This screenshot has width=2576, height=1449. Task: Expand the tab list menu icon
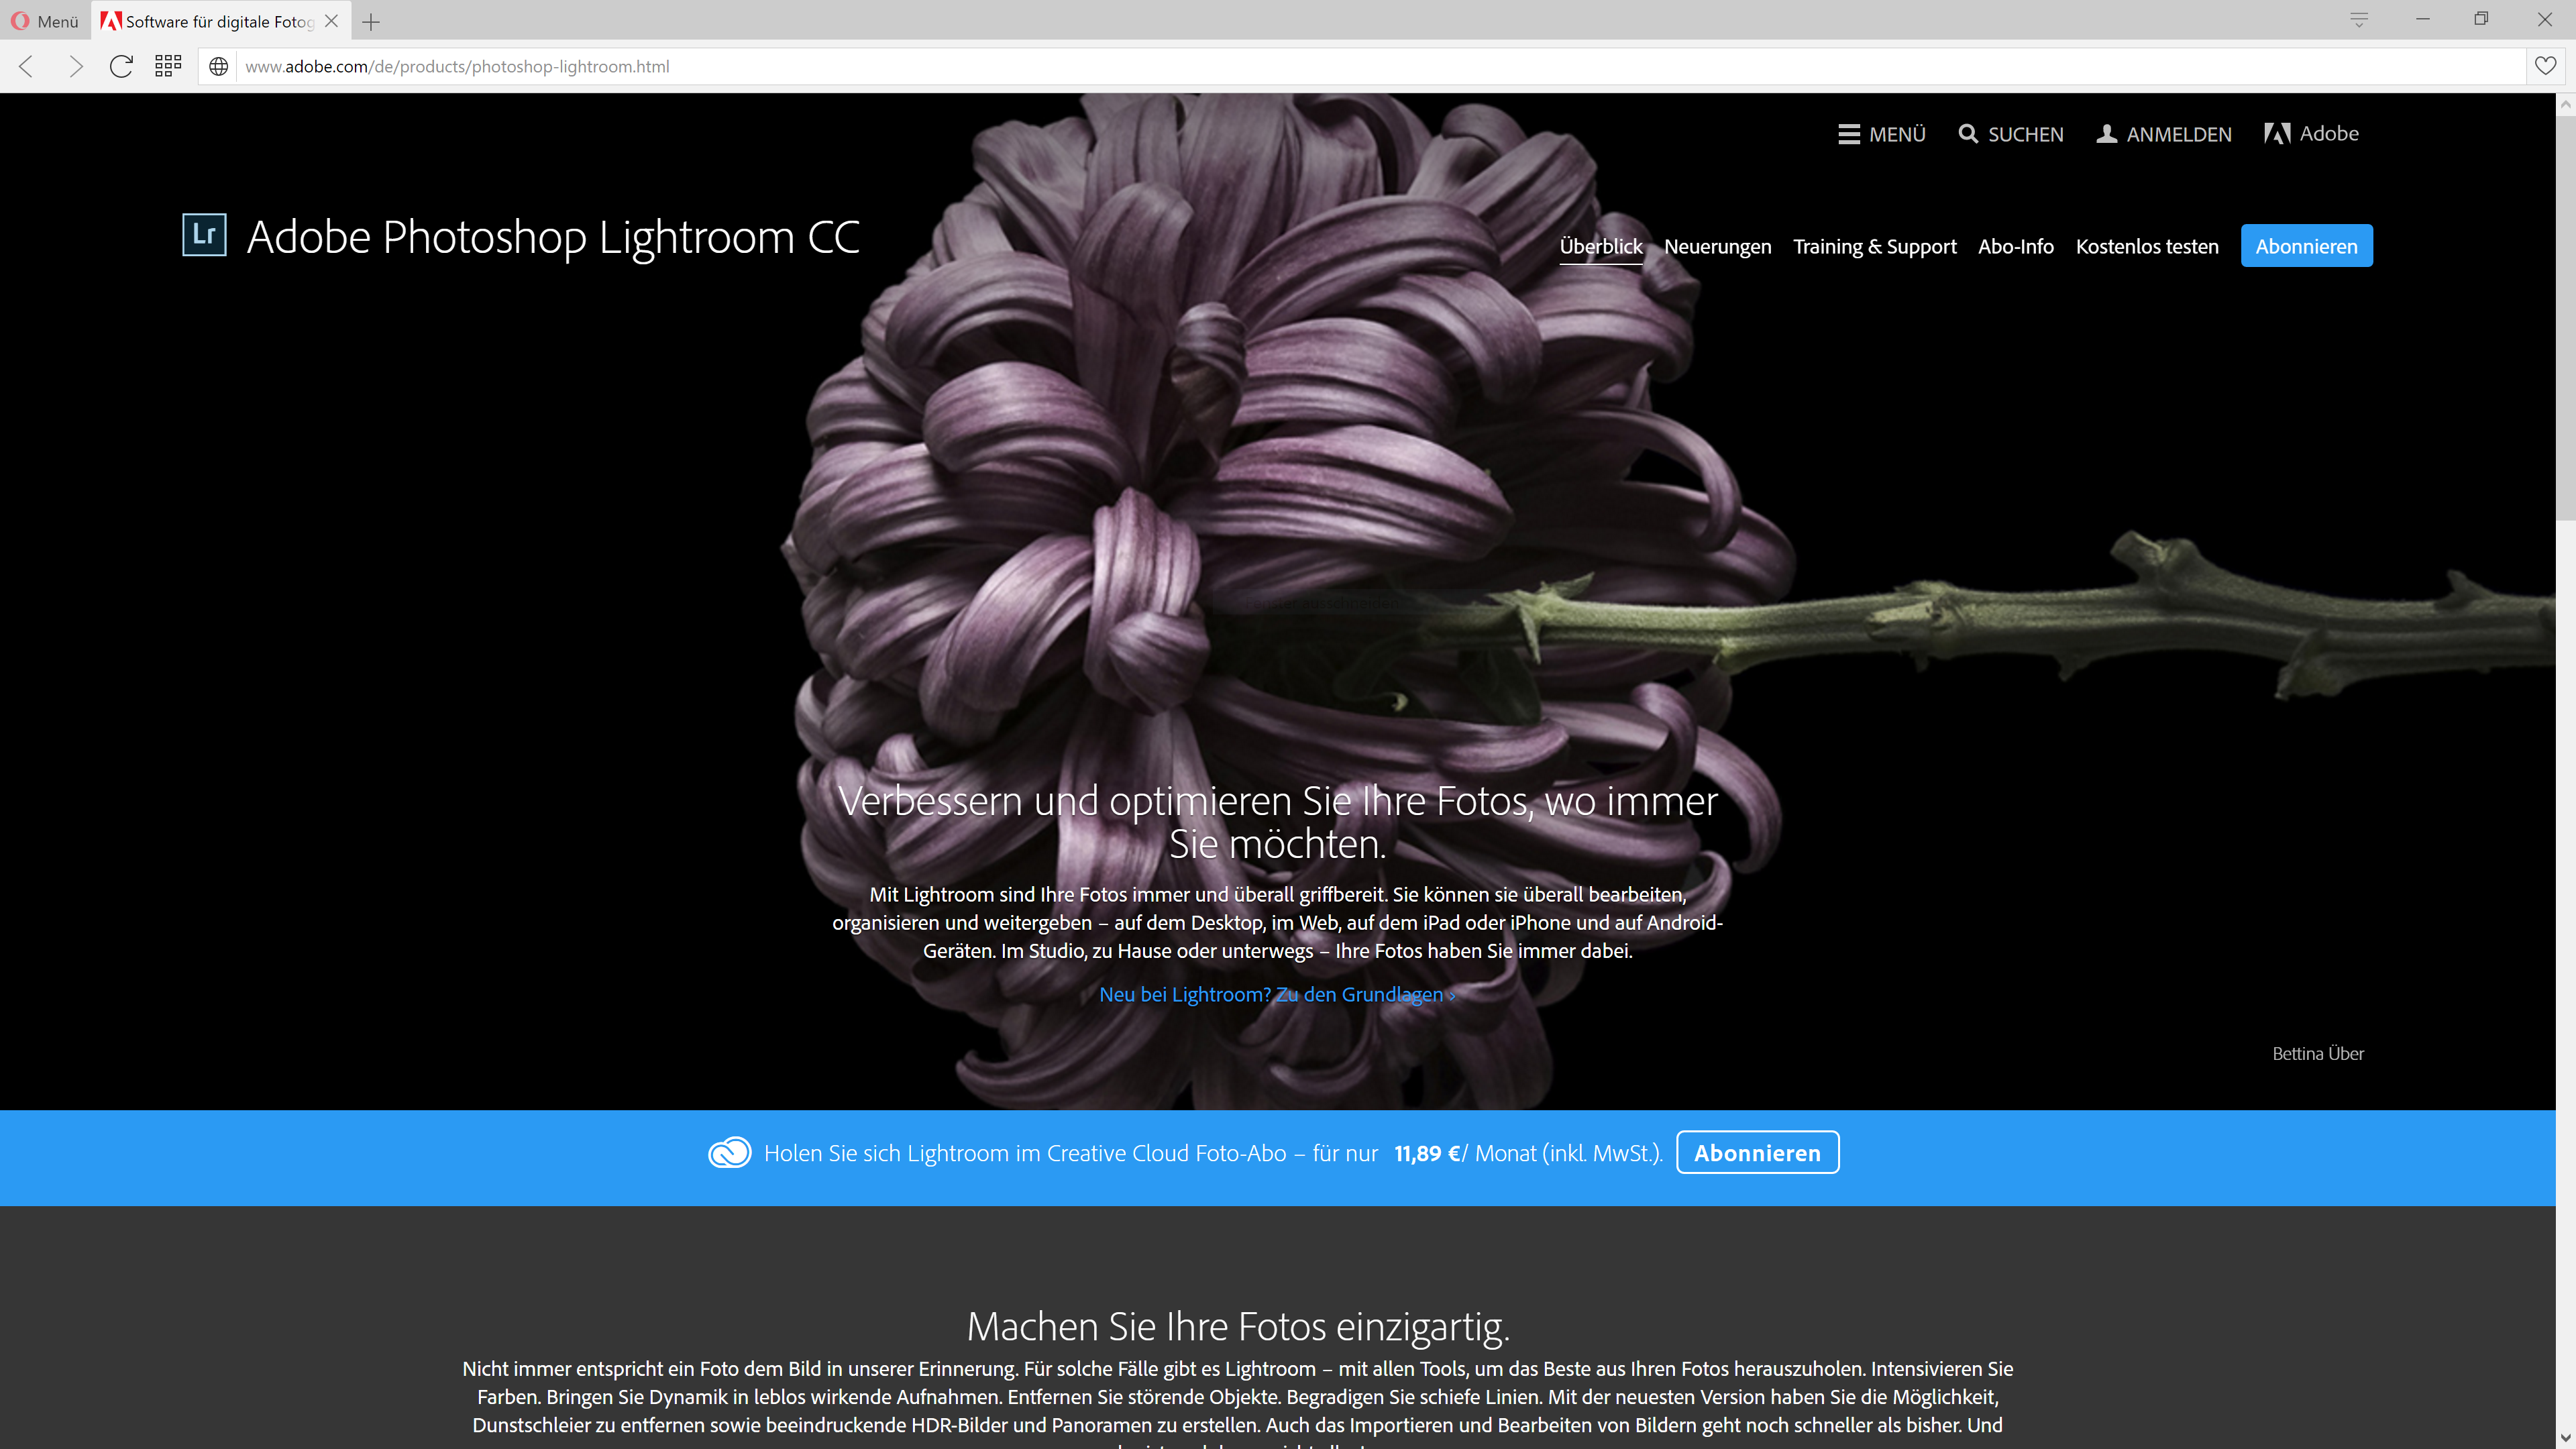[x=2359, y=20]
